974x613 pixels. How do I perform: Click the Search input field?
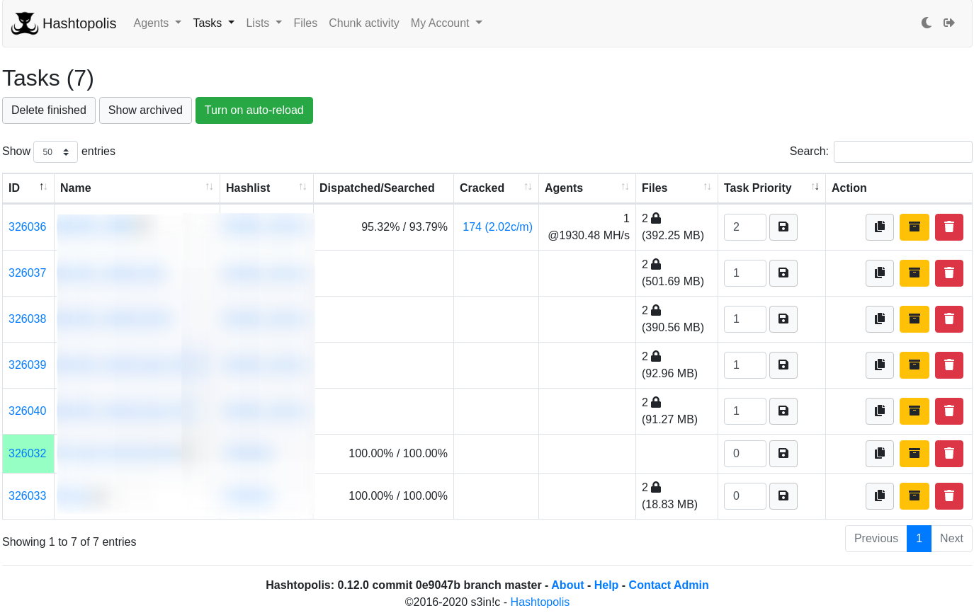coord(902,151)
